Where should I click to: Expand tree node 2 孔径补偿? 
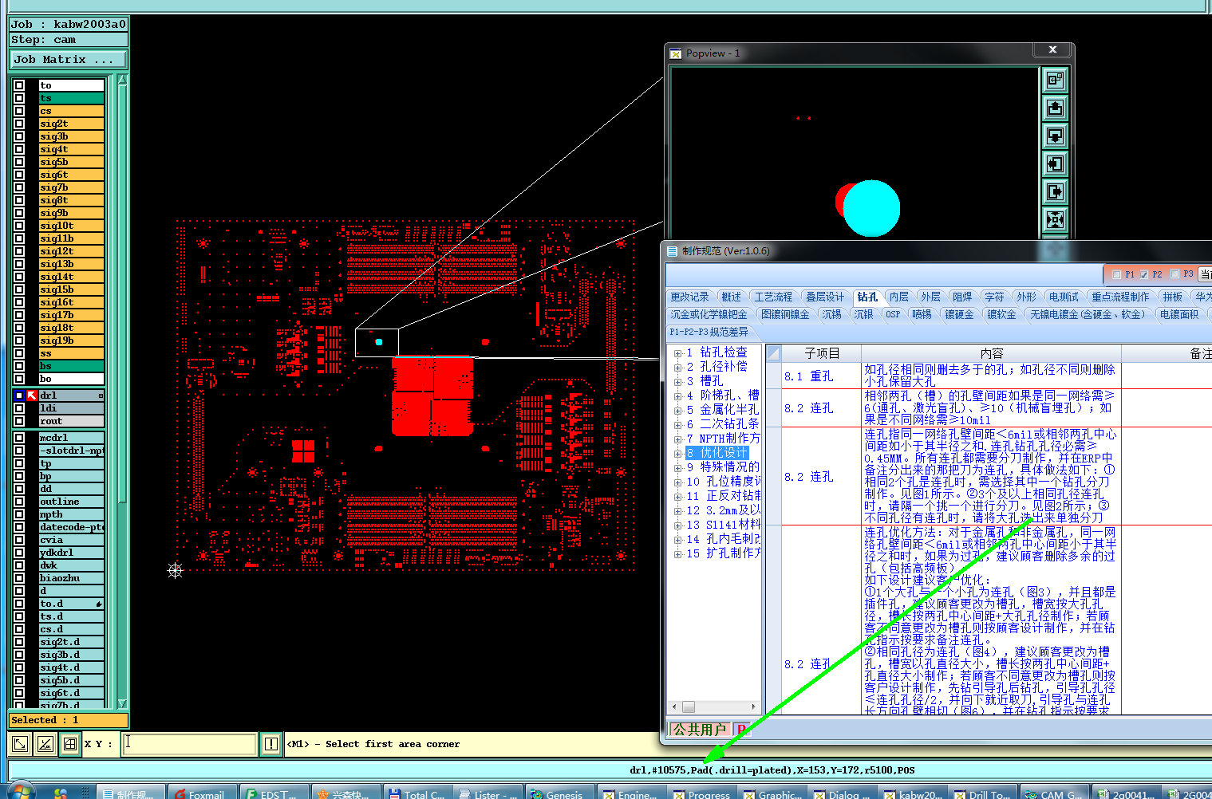click(677, 367)
